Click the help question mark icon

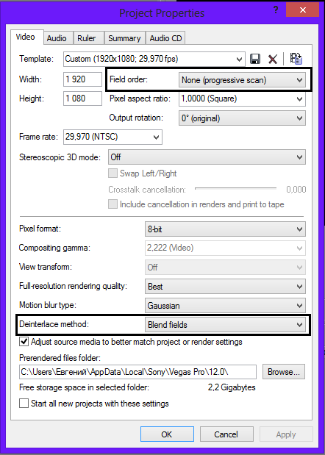point(276,10)
